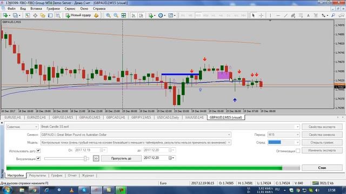
Task: Click the Пропустить до button
Action: 121,158
